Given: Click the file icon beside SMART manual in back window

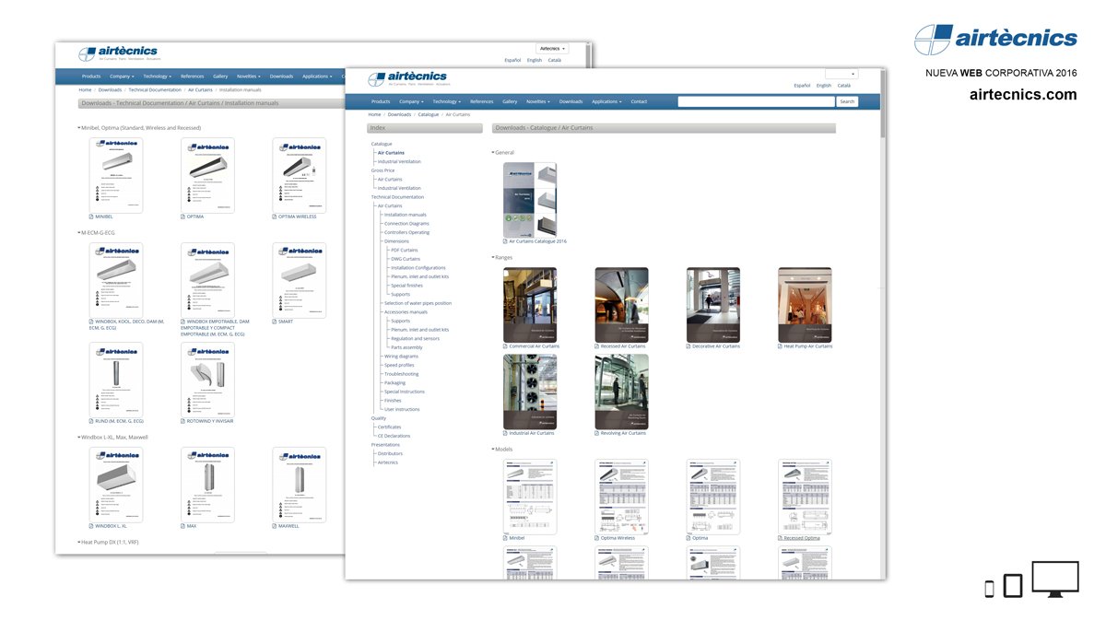Looking at the screenshot, I should (x=275, y=322).
